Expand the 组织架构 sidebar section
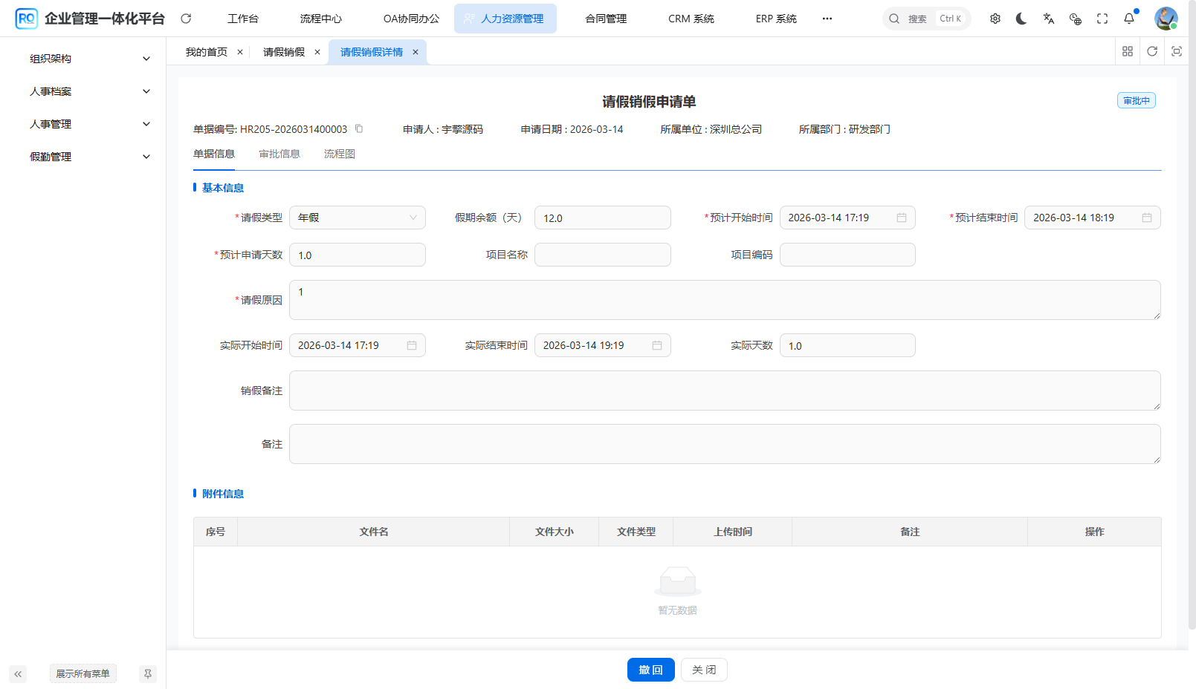Image resolution: width=1196 pixels, height=689 pixels. (88, 58)
